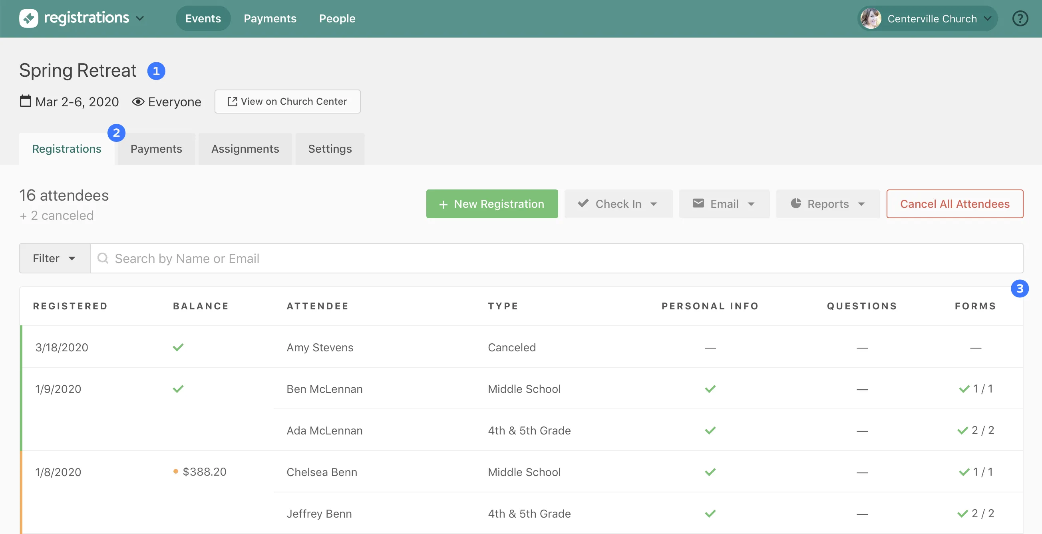Click the blue numbered badge 3
The width and height of the screenshot is (1042, 534).
1019,289
